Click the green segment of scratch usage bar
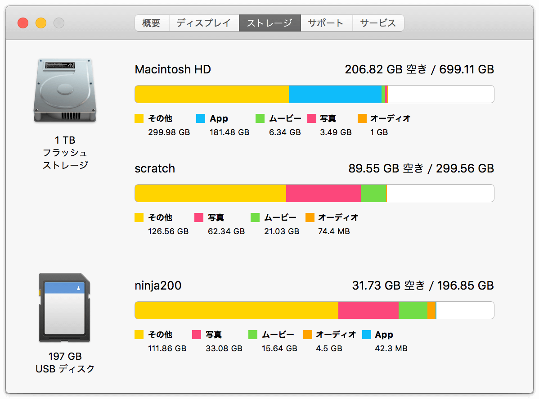Screen dimensions: 539x399 (x=374, y=193)
